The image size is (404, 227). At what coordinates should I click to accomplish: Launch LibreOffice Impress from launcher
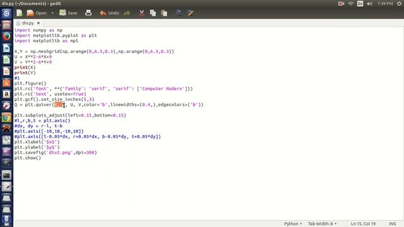click(6, 71)
